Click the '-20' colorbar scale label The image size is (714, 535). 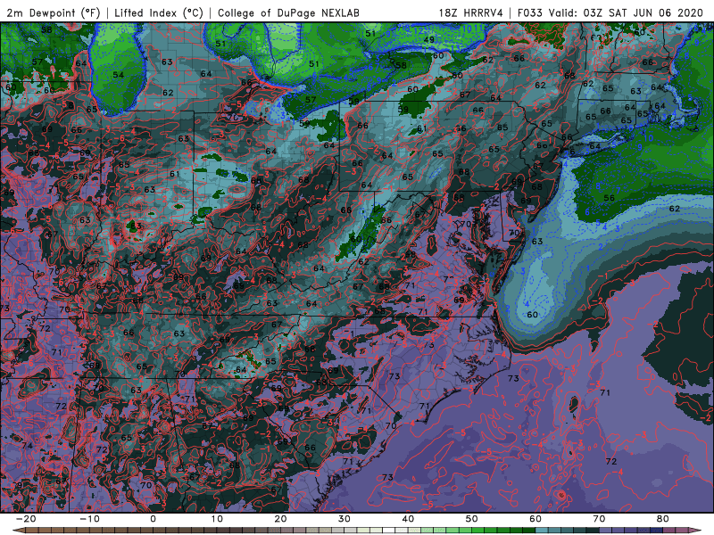[26, 519]
